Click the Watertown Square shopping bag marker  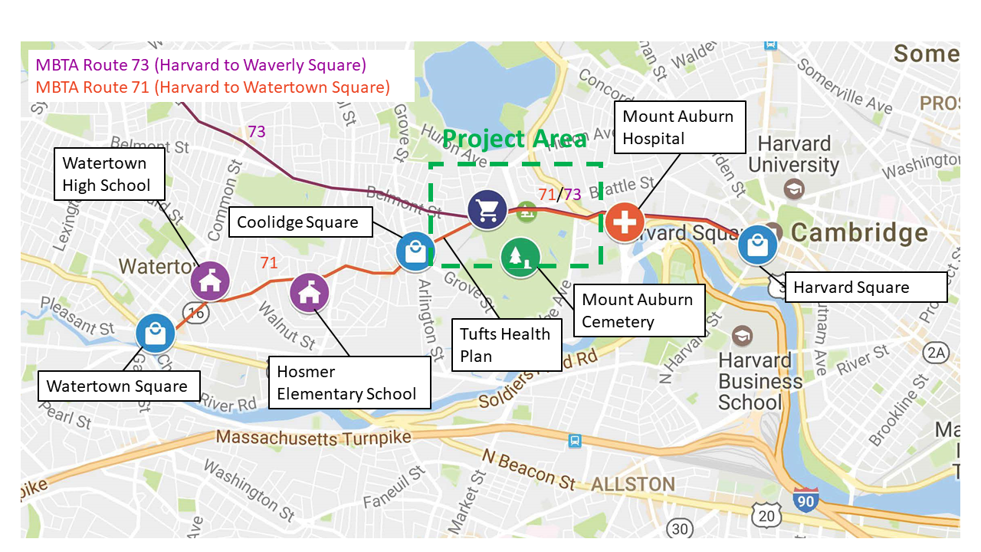pyautogui.click(x=156, y=334)
